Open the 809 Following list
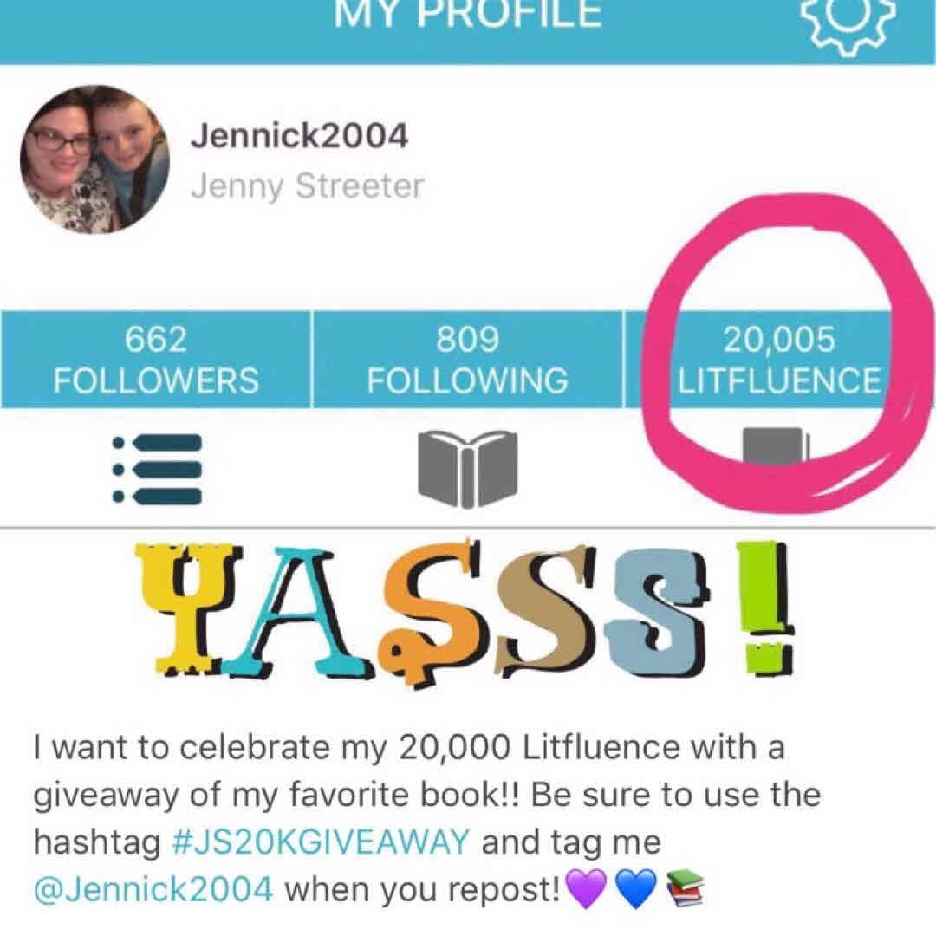Image resolution: width=936 pixels, height=936 pixels. [467, 360]
